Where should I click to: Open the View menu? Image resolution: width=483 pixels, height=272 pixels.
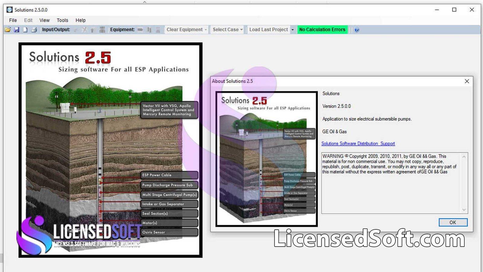[x=44, y=20]
